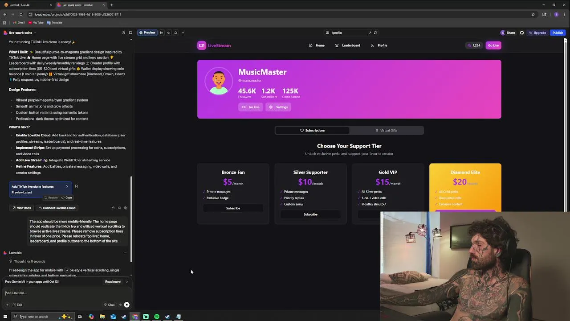Open preview in new tab arrow icon
The image size is (570, 321).
[x=370, y=33]
